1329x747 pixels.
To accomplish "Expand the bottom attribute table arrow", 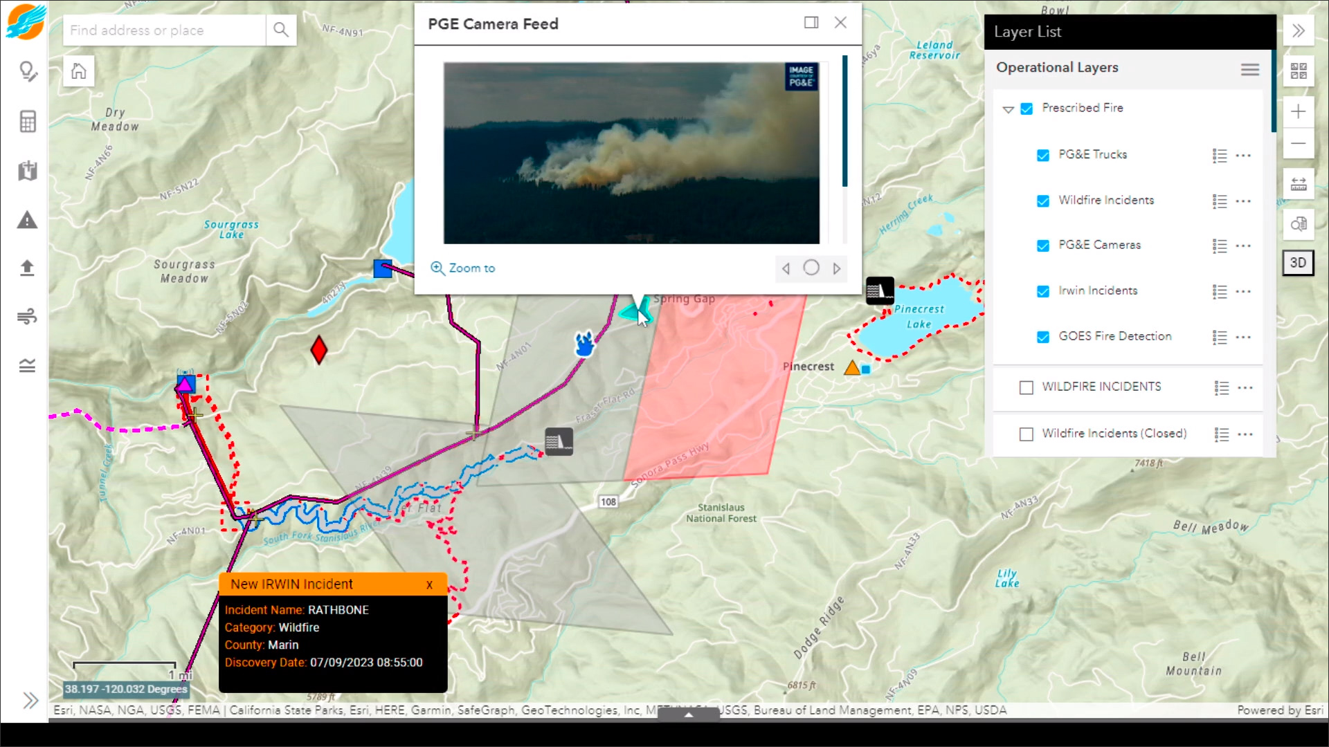I will 689,714.
